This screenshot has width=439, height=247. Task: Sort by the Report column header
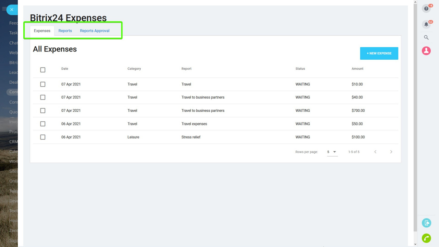[x=186, y=69]
